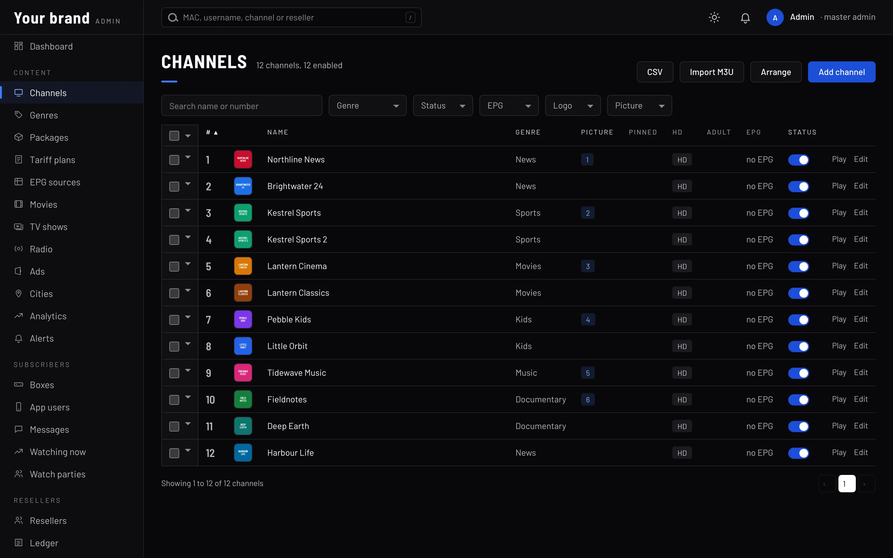Click the App users phone icon
893x558 pixels.
point(19,407)
